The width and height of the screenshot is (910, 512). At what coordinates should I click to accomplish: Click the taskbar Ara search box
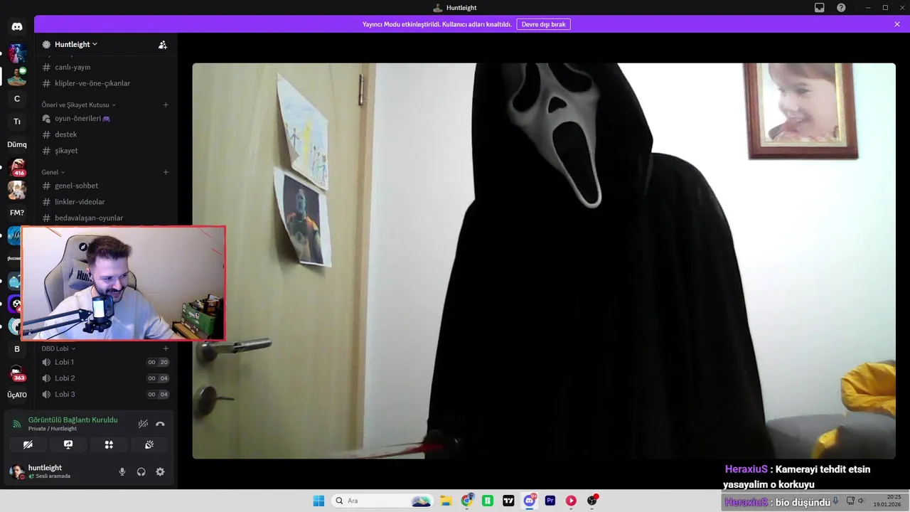[382, 501]
